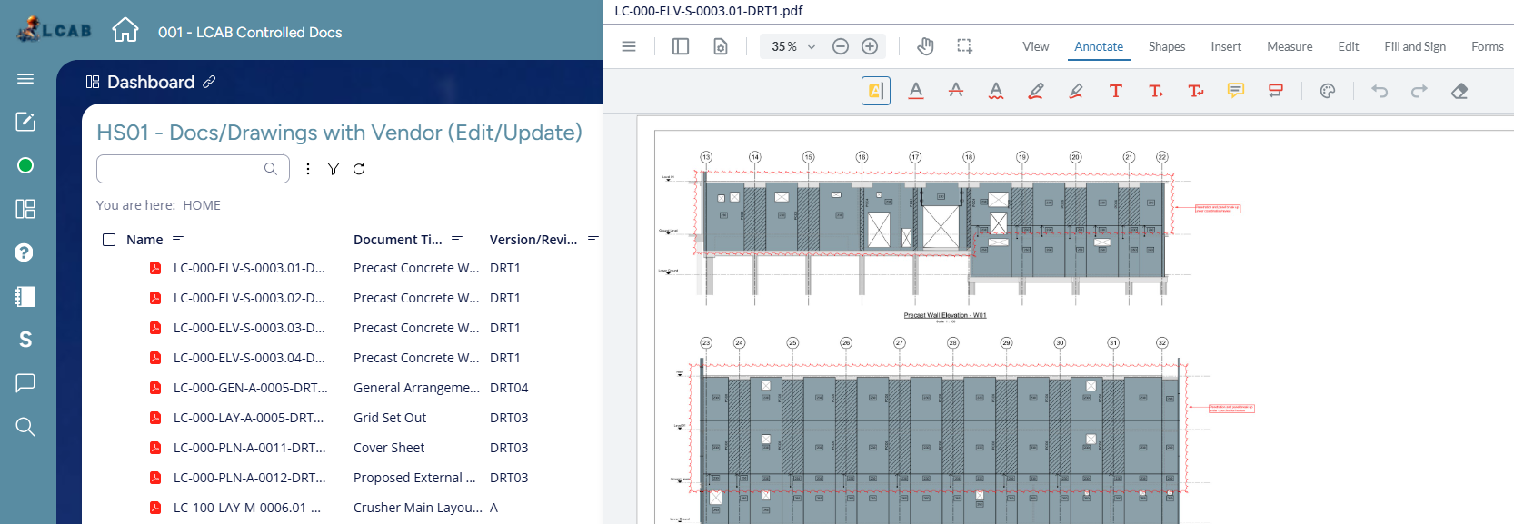This screenshot has height=524, width=1514.
Task: Select the Pan hand tool
Action: [x=925, y=46]
